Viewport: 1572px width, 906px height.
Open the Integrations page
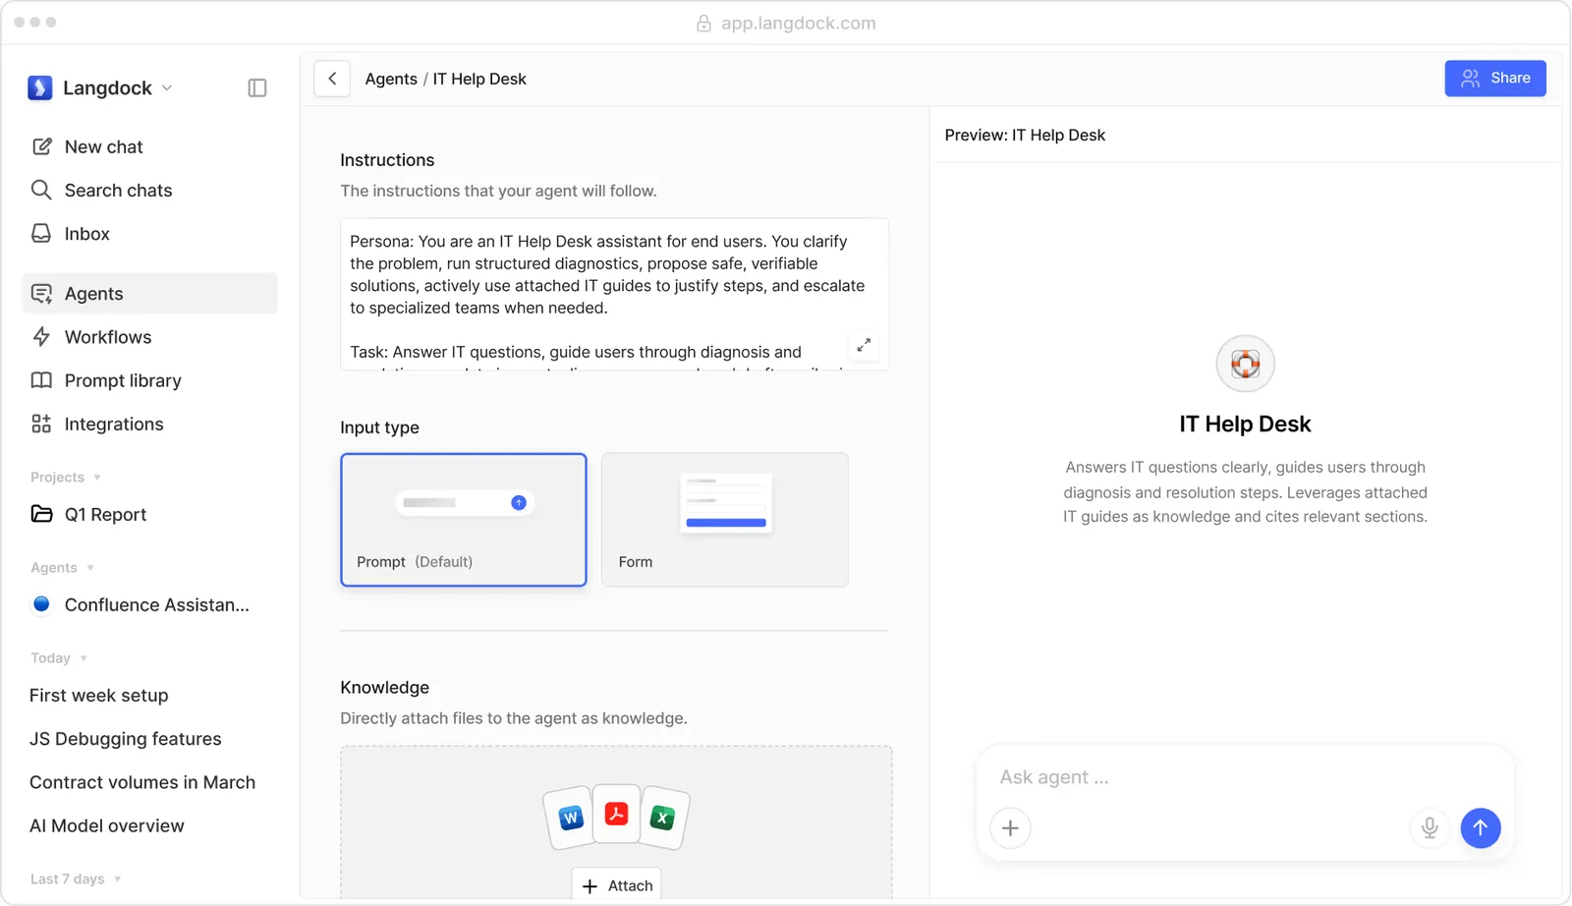149,424
